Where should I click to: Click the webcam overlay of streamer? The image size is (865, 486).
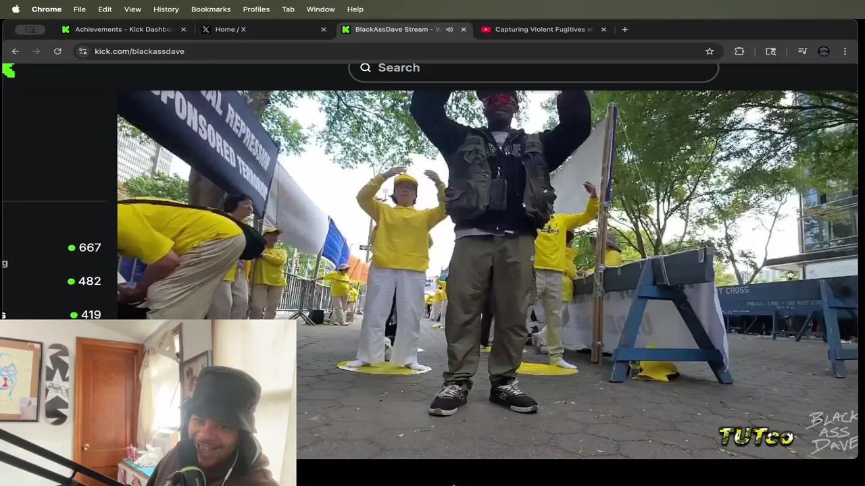[x=148, y=402]
